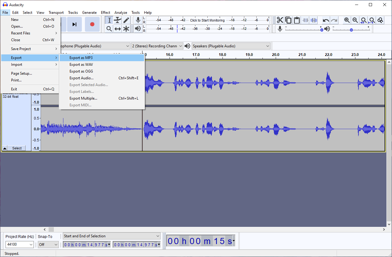Viewport: 392px width, 257px height.
Task: Click the horizontal scrollbar left arrow
Action: point(45,229)
